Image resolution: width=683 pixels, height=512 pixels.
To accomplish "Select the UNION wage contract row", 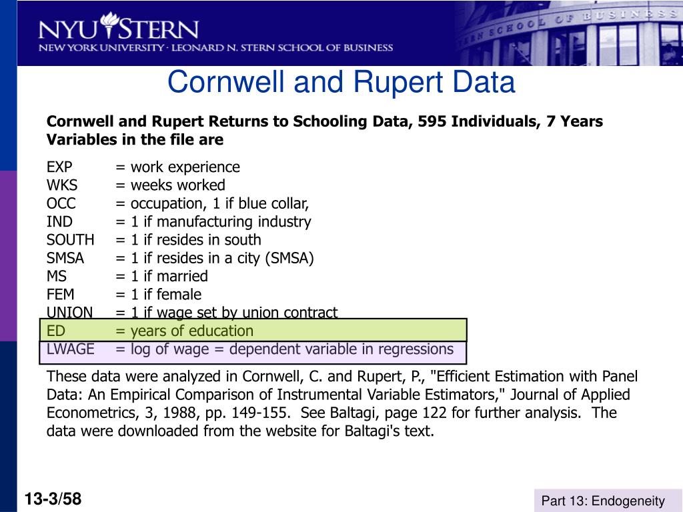I will 192,312.
